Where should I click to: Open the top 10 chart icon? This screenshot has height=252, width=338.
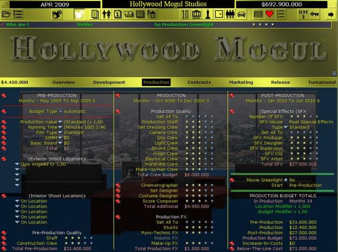coord(185,14)
